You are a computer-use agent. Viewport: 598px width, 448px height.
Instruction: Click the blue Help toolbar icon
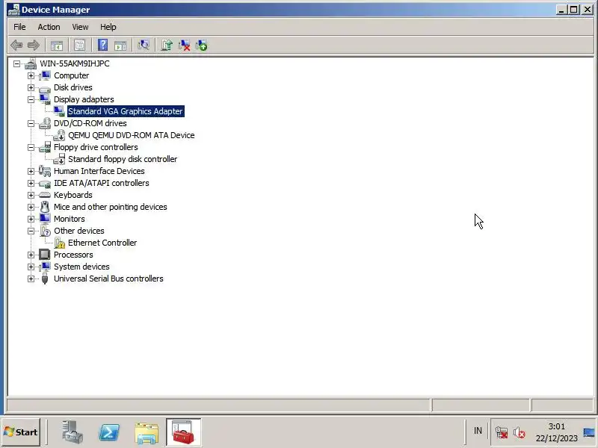pyautogui.click(x=102, y=46)
